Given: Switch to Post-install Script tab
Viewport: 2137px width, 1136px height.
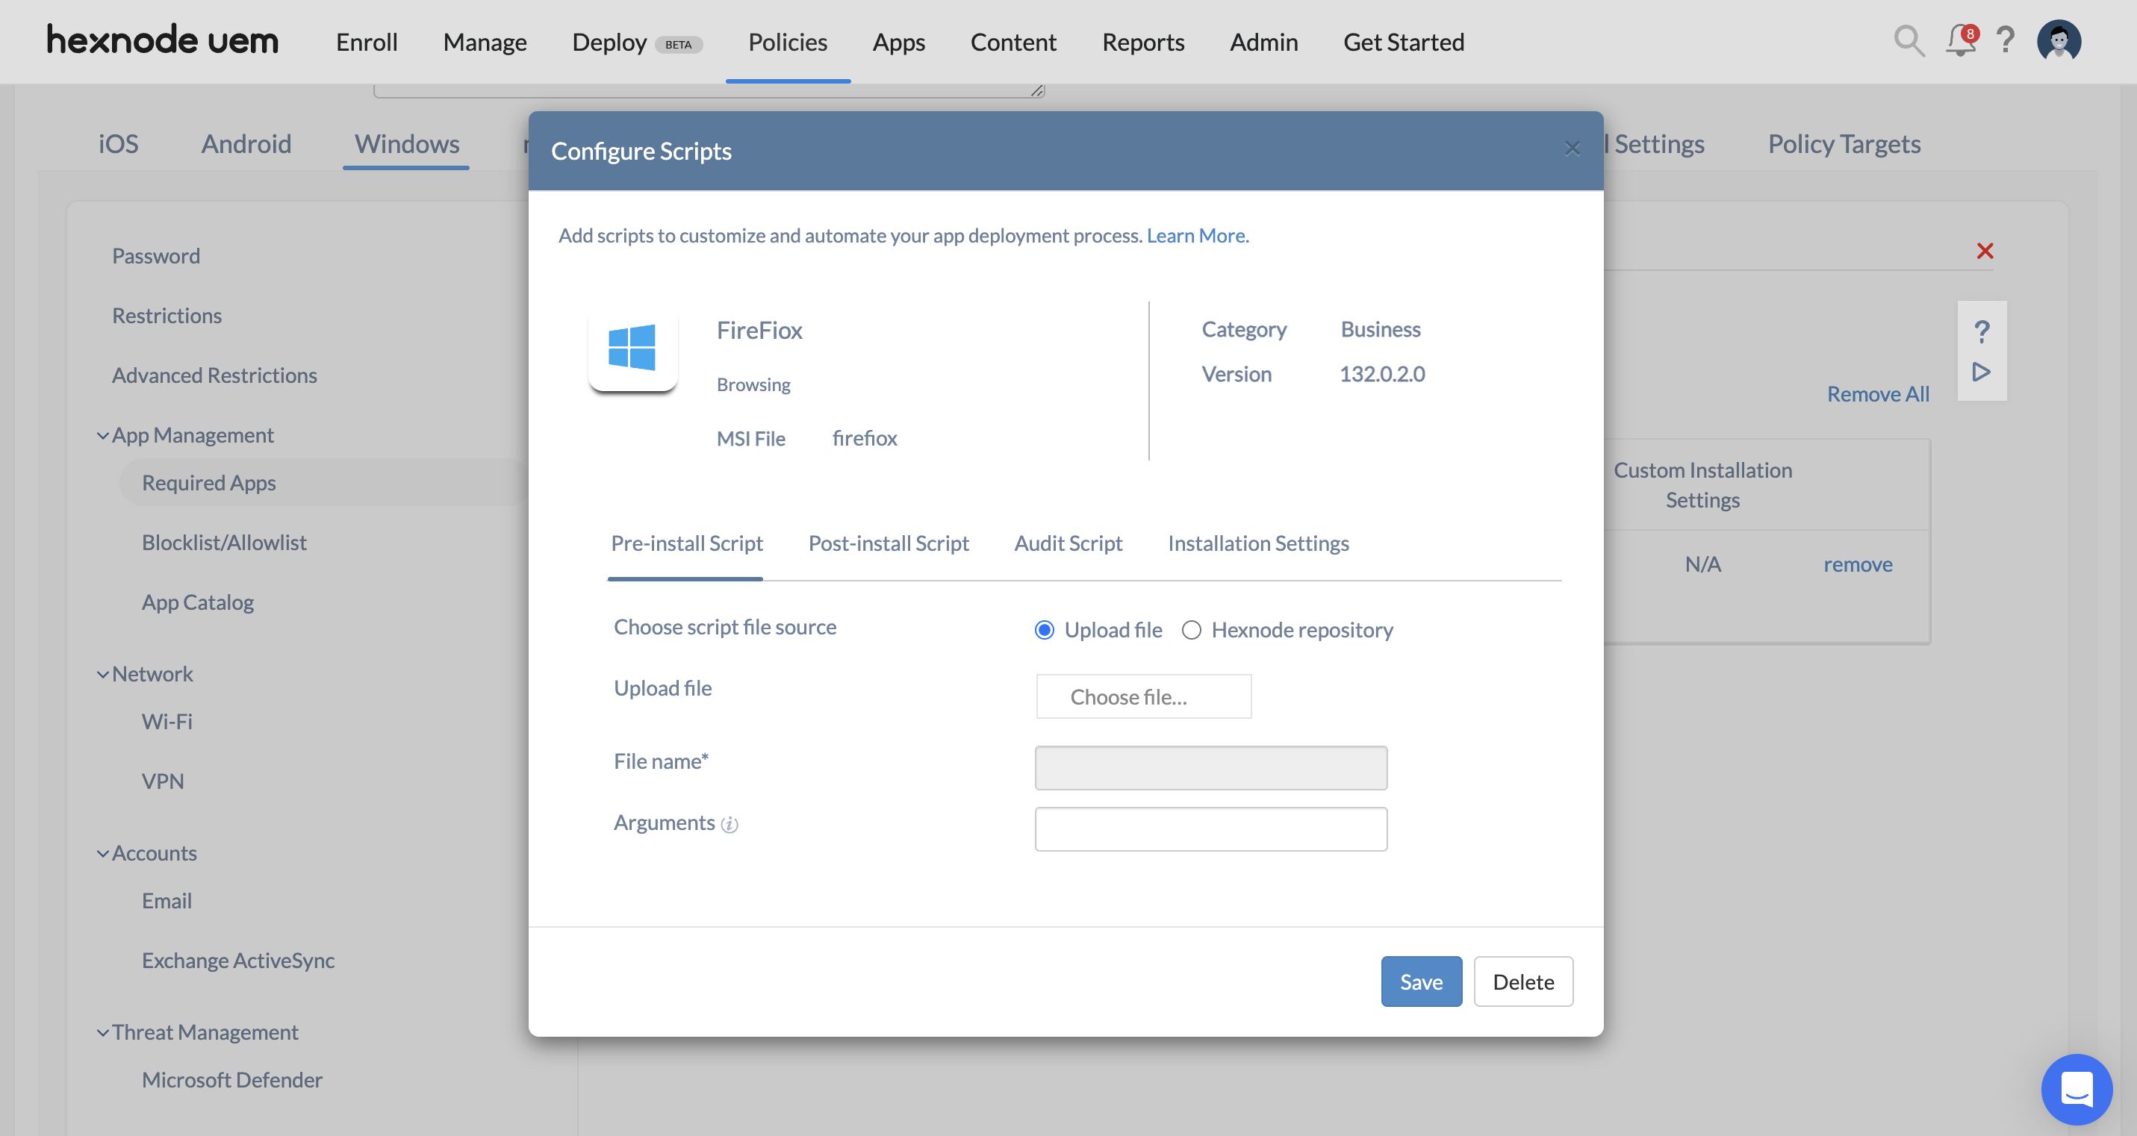Looking at the screenshot, I should coord(888,543).
